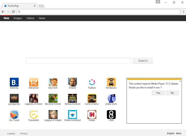
Task: Open the HotelsCombined icon
Action: pos(72,114)
